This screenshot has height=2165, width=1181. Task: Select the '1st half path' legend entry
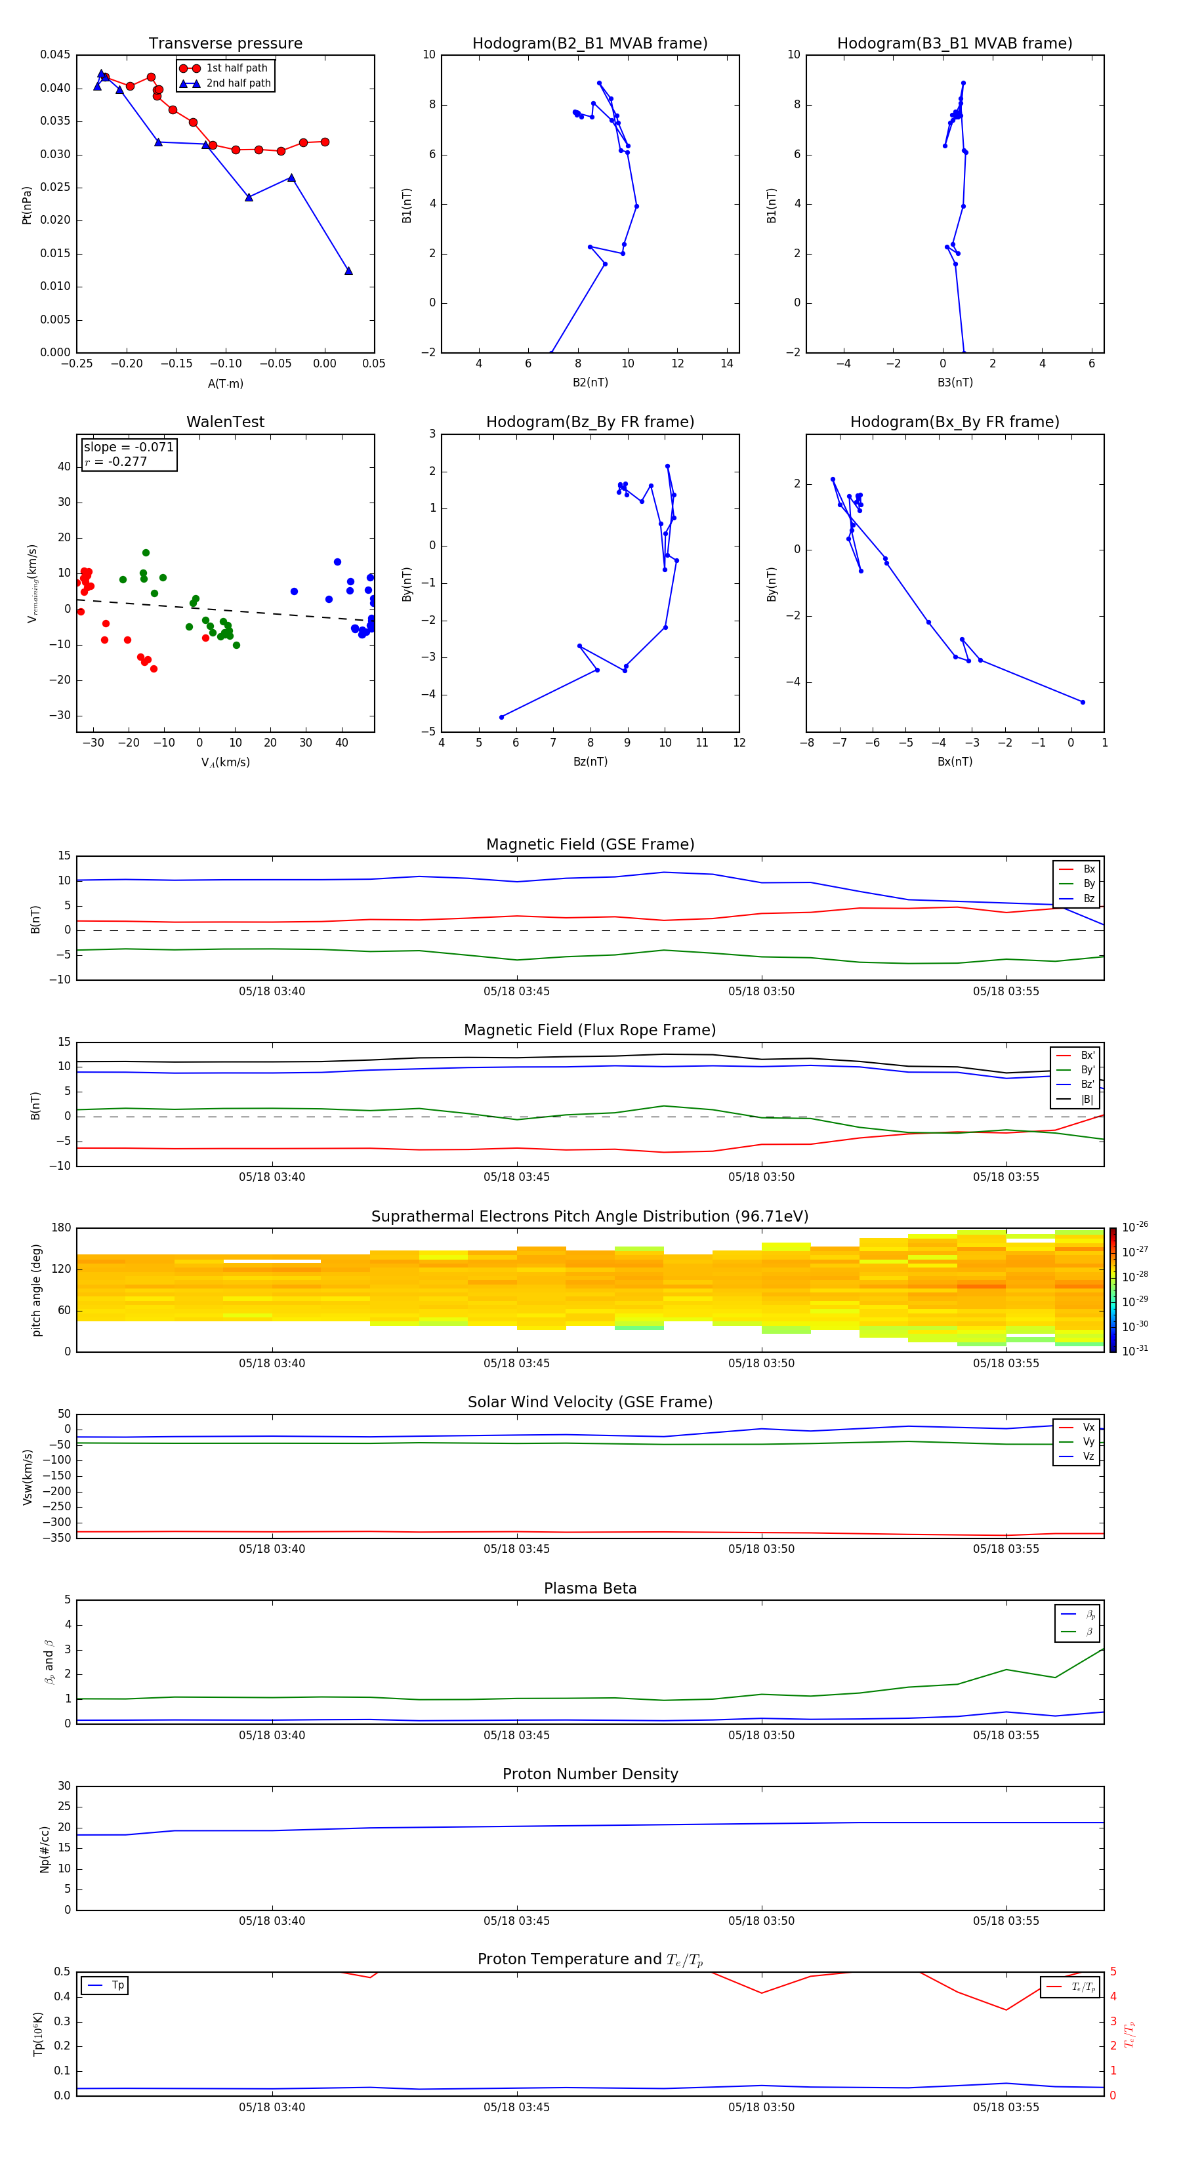(x=224, y=68)
